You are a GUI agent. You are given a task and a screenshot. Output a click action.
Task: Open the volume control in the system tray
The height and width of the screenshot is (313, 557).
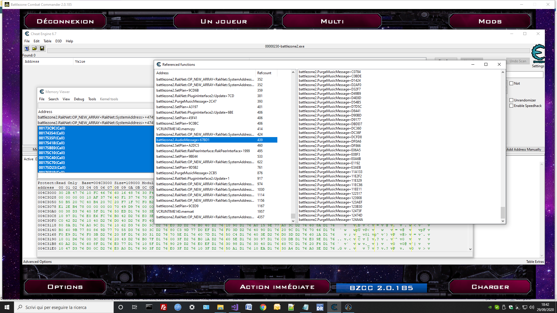[x=532, y=307]
